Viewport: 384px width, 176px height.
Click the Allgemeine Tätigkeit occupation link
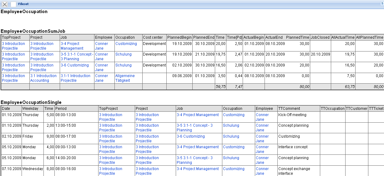tap(125, 78)
